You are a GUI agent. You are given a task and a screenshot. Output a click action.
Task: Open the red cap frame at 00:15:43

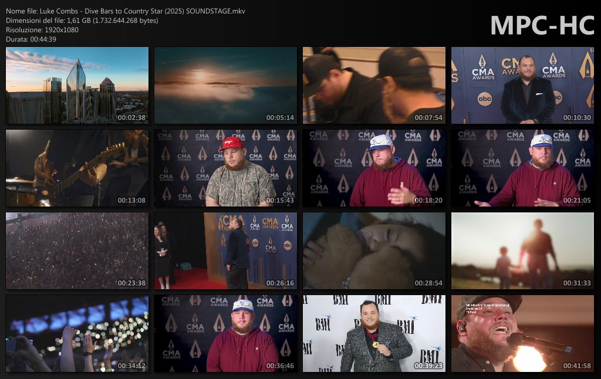(x=225, y=168)
